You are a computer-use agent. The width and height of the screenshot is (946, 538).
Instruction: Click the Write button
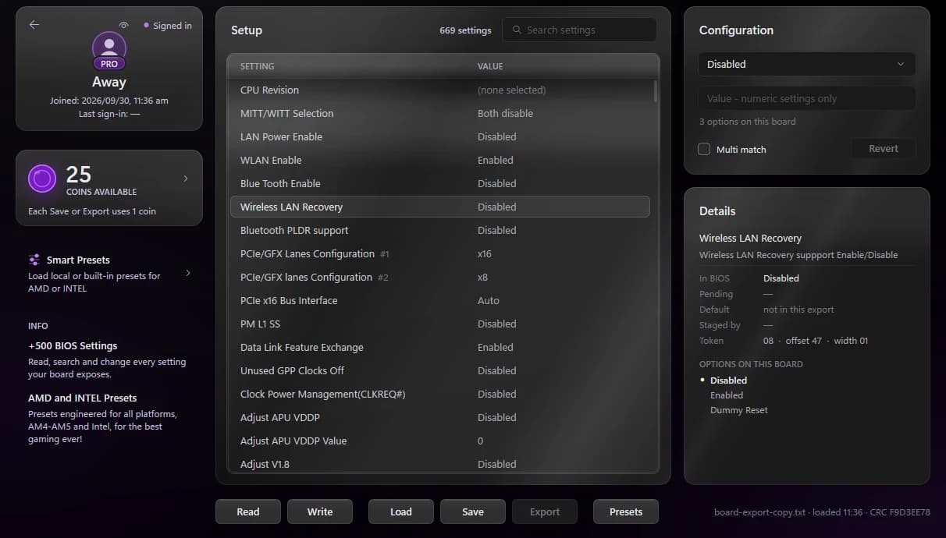tap(320, 511)
